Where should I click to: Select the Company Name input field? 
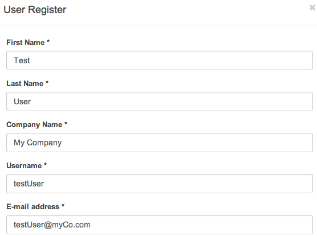pyautogui.click(x=160, y=143)
